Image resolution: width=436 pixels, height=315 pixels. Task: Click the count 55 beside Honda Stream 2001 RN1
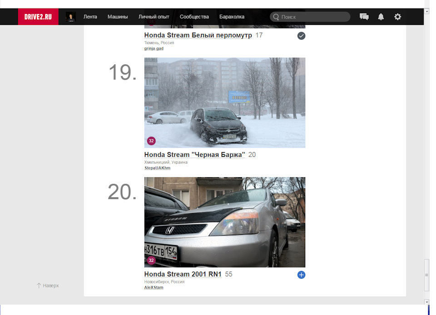[228, 274]
